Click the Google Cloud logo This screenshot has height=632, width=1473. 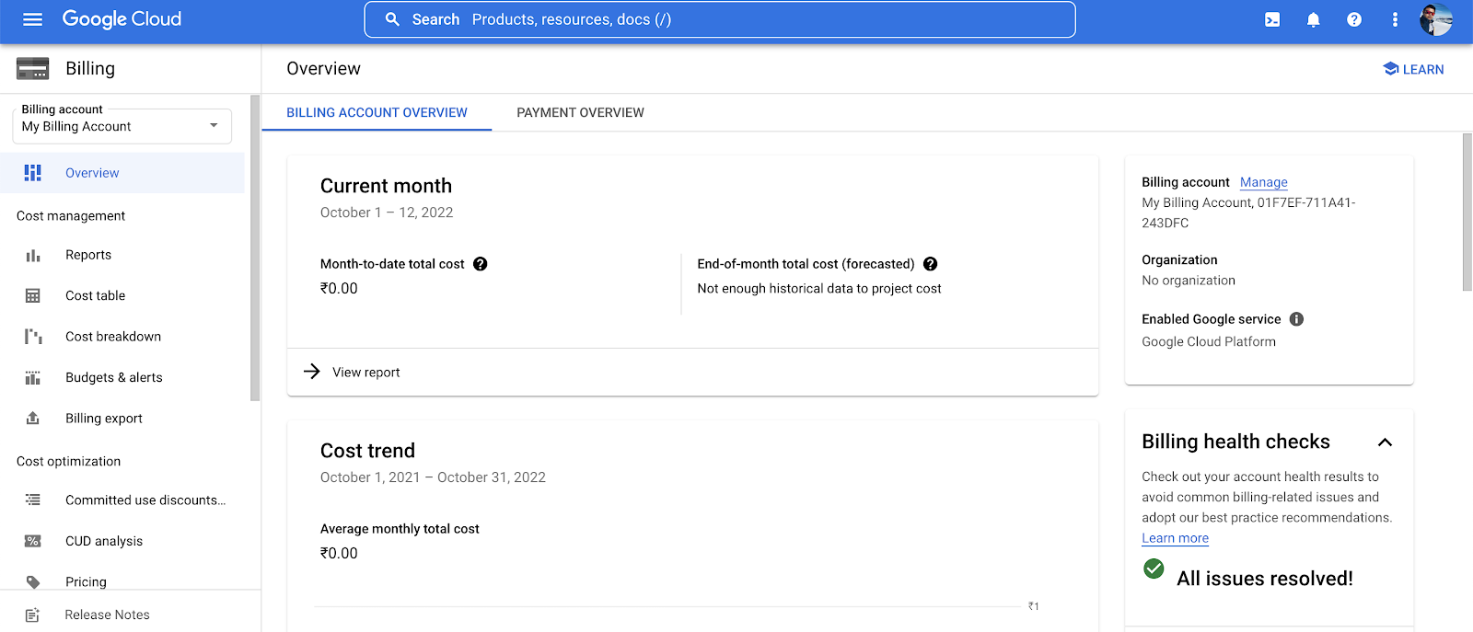click(x=122, y=19)
